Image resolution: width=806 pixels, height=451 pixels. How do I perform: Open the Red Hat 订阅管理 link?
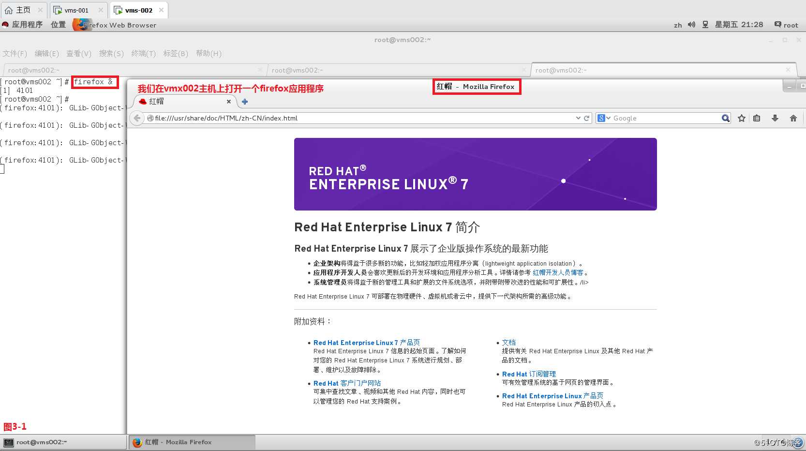tap(529, 374)
